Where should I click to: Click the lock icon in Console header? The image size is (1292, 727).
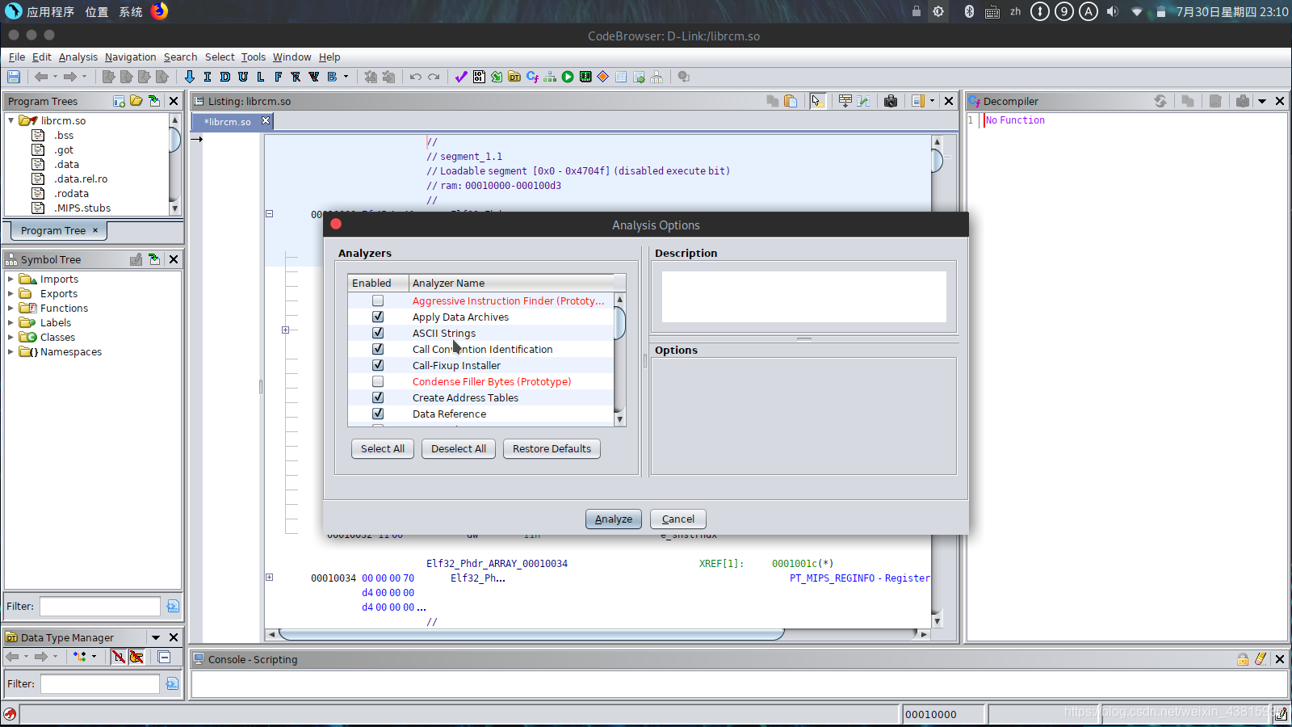(1243, 659)
